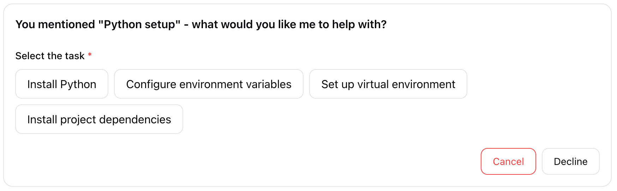Pick the project dependencies task chip
Viewport: 617px width, 191px height.
click(99, 119)
